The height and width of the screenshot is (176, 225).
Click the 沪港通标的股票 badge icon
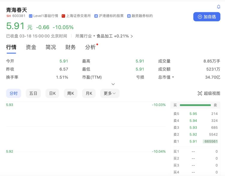point(96,16)
